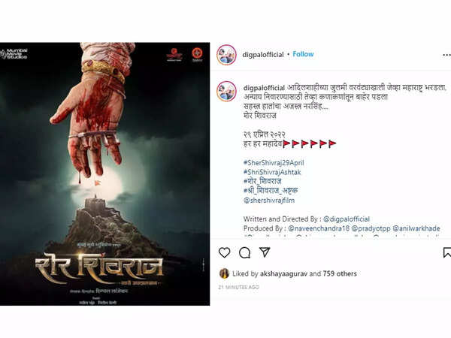The width and height of the screenshot is (451, 338).
Task: Open digpalofficial profile picture in header
Action: coord(226,55)
